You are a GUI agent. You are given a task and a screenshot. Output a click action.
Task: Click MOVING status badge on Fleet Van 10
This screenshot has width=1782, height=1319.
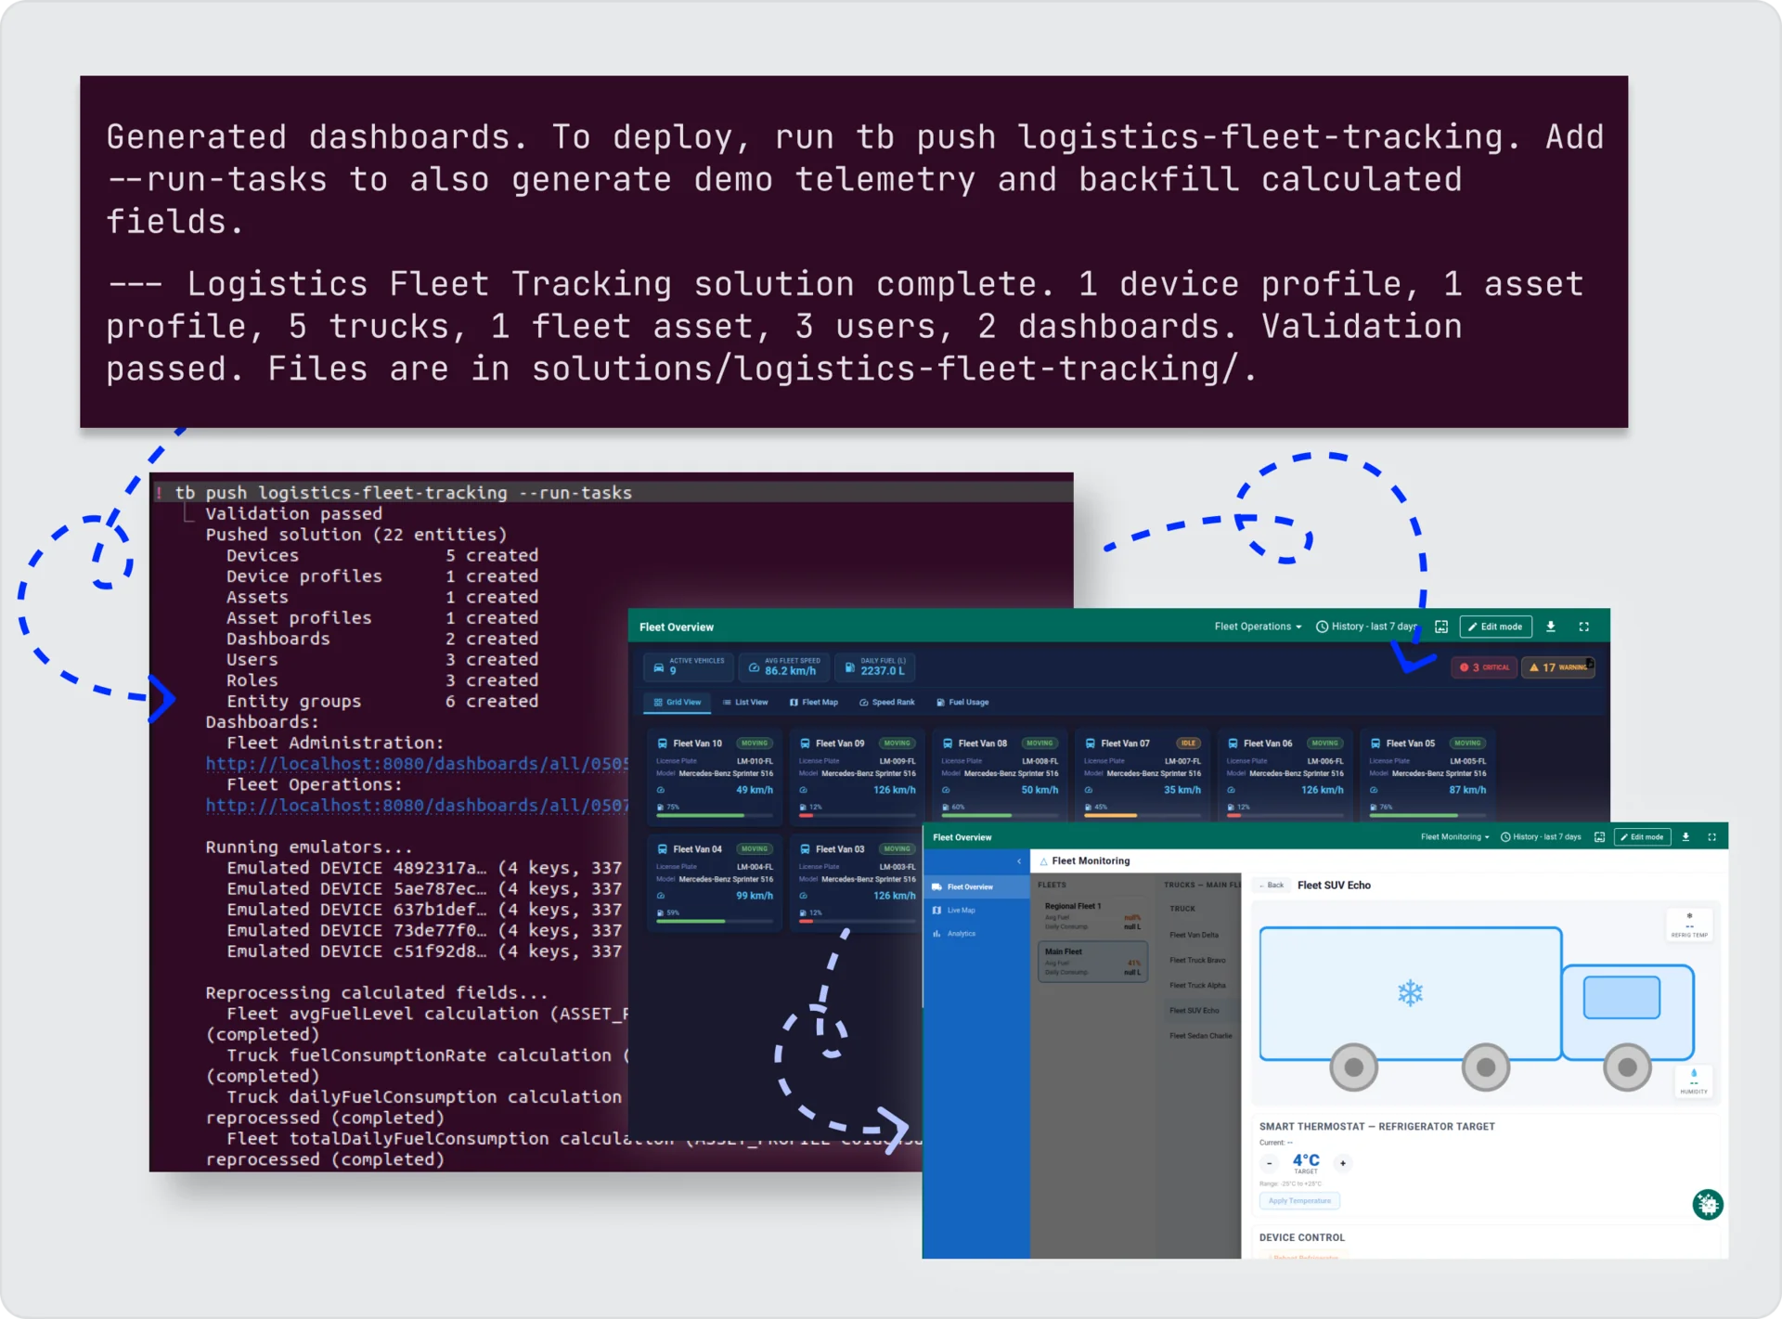(x=755, y=744)
